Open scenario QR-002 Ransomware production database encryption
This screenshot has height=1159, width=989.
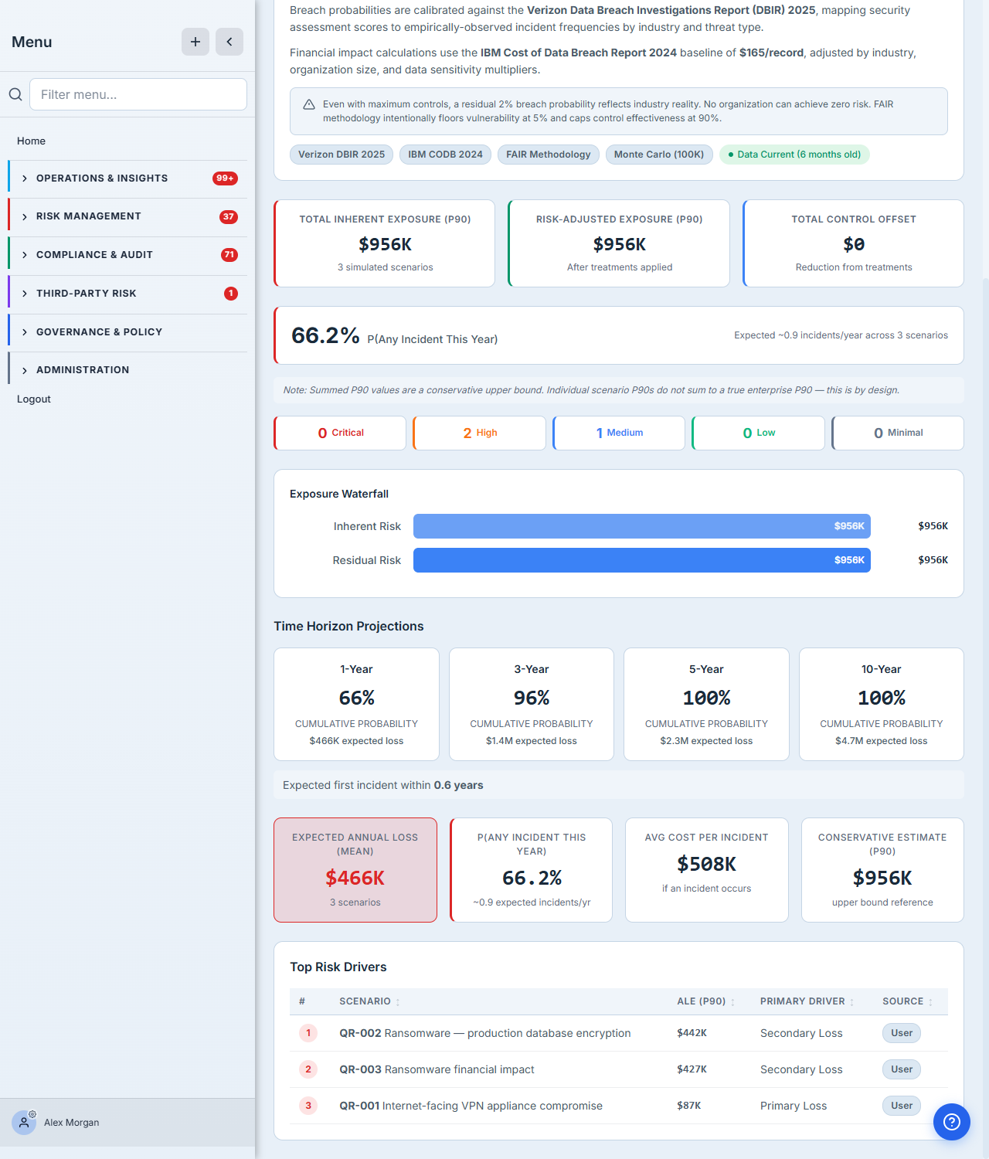pyautogui.click(x=485, y=1033)
